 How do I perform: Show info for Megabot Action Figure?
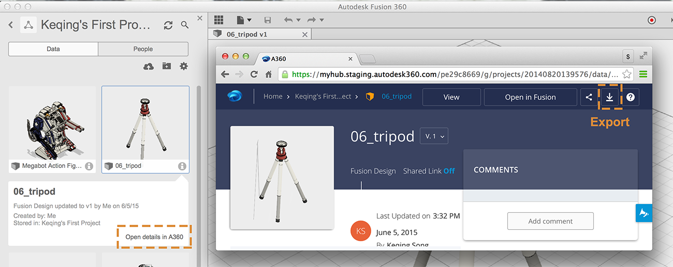point(89,166)
